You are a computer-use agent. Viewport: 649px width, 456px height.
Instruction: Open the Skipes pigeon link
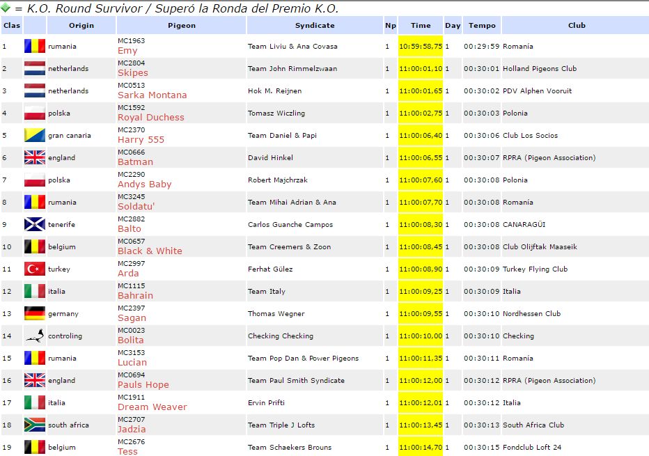tap(133, 73)
